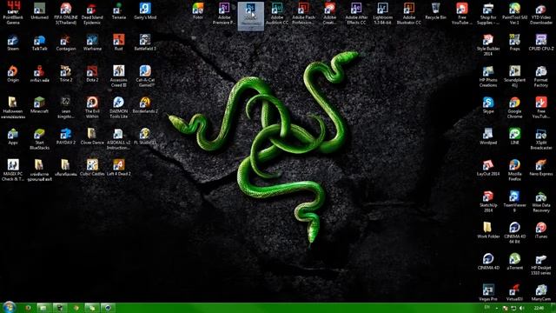Open the Adobe Audition CC shortcut

(x=277, y=13)
